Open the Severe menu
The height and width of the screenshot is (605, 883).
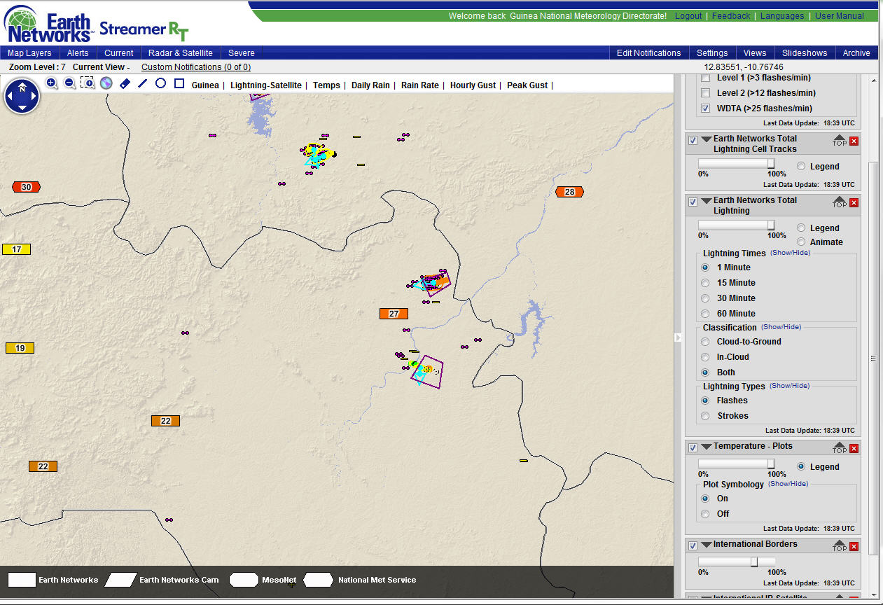pyautogui.click(x=242, y=53)
